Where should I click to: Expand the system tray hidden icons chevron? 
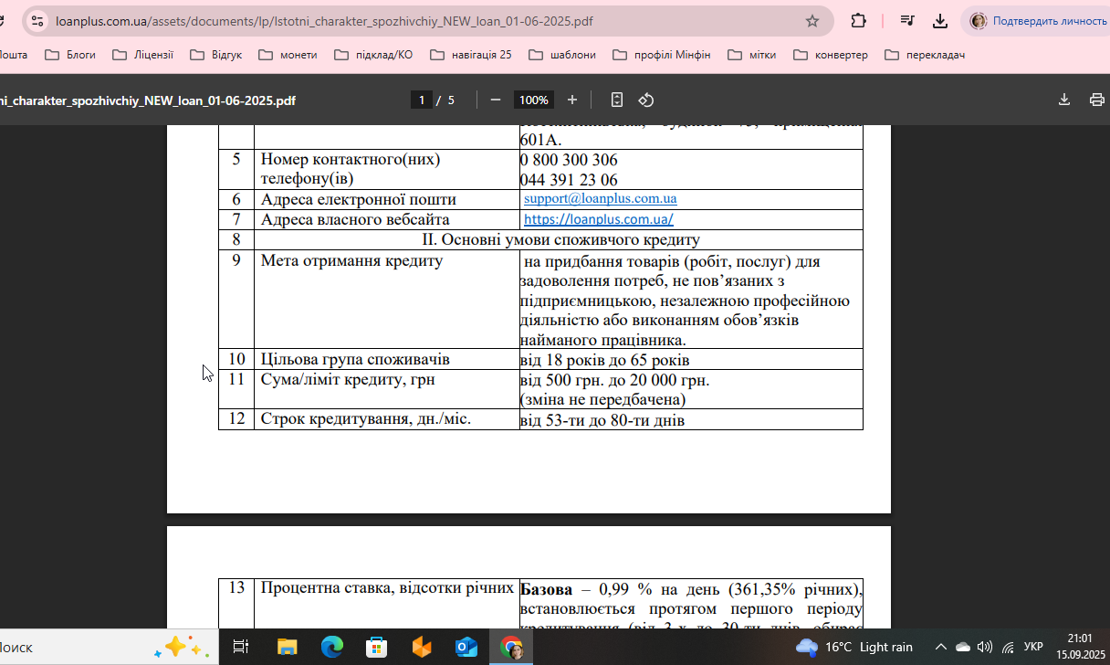[x=940, y=648]
